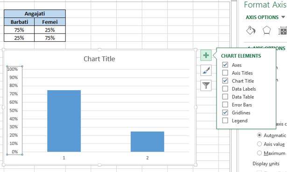This screenshot has width=287, height=172.
Task: Select the Femei table header cell
Action: coord(50,22)
